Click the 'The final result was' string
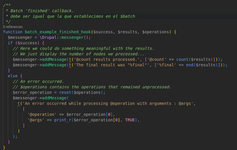 point(111,65)
